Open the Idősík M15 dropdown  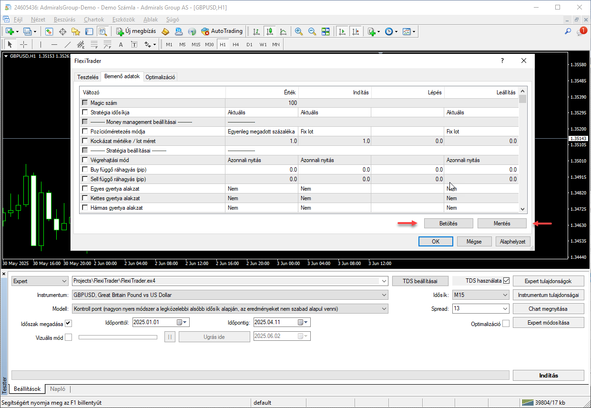pyautogui.click(x=480, y=295)
